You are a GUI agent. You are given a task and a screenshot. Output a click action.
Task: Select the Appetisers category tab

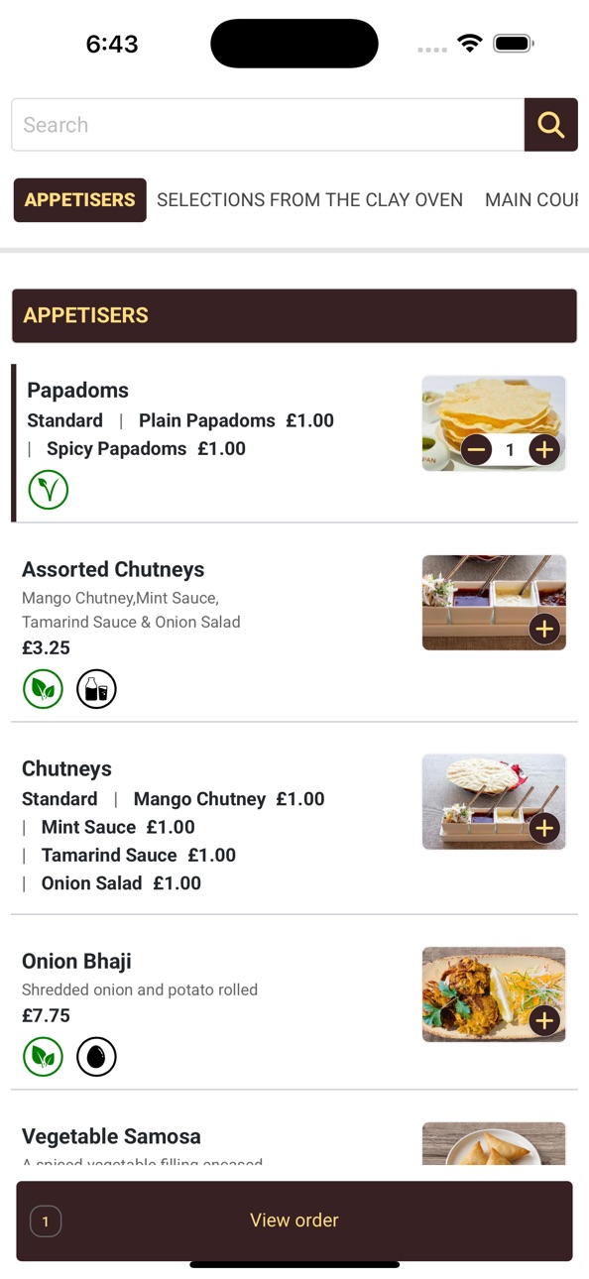click(79, 200)
